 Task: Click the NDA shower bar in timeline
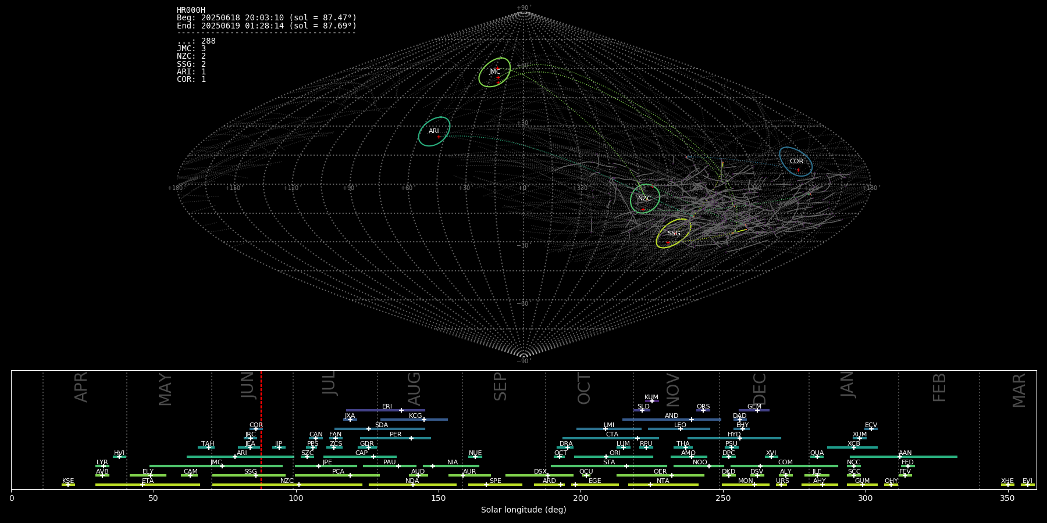[412, 485]
